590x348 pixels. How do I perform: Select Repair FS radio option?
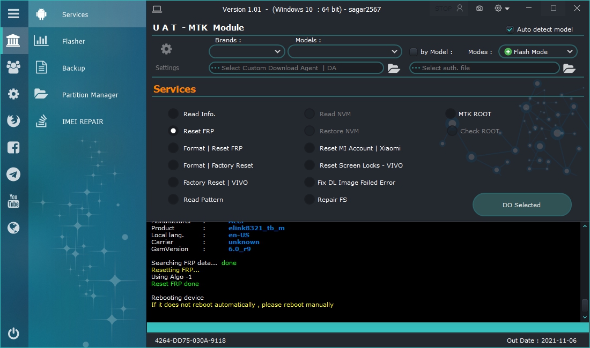click(x=309, y=200)
